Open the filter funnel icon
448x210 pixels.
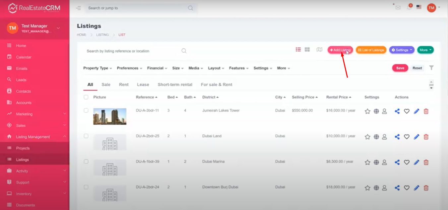(431, 68)
